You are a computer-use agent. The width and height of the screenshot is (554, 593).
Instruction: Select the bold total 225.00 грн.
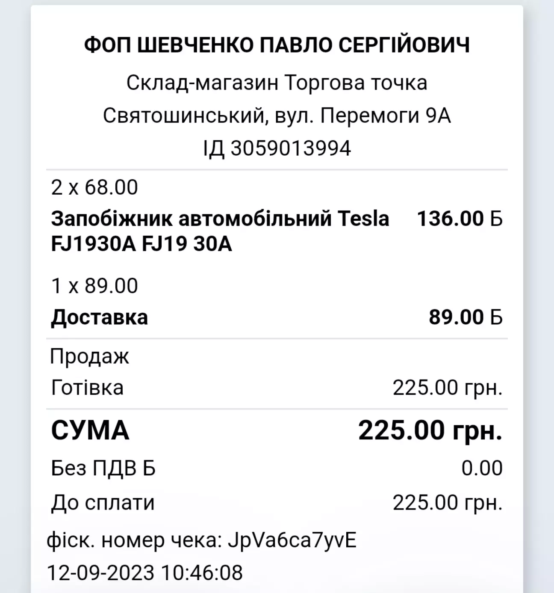430,430
